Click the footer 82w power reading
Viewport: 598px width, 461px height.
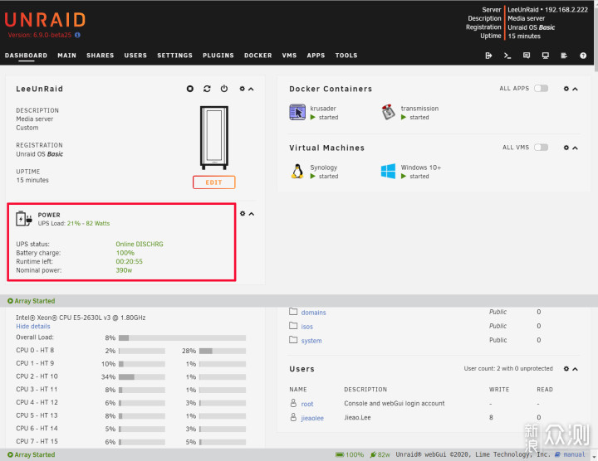380,454
